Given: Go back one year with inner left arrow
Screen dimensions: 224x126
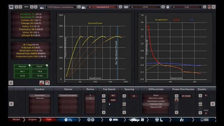Looking at the screenshot, I should 20,7.
